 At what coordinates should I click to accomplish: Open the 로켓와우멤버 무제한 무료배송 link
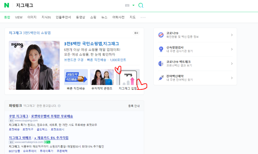click(52, 116)
